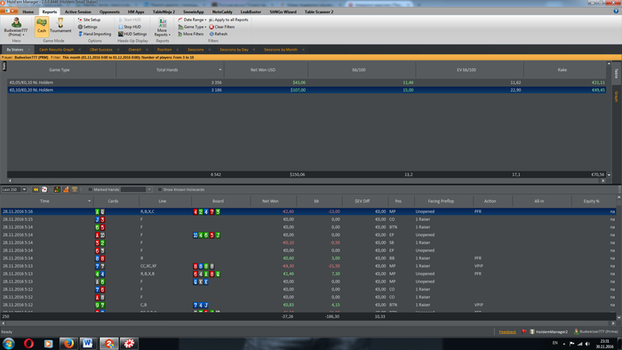The width and height of the screenshot is (622, 350).
Task: Switch to Tournament game mode
Action: pyautogui.click(x=60, y=26)
